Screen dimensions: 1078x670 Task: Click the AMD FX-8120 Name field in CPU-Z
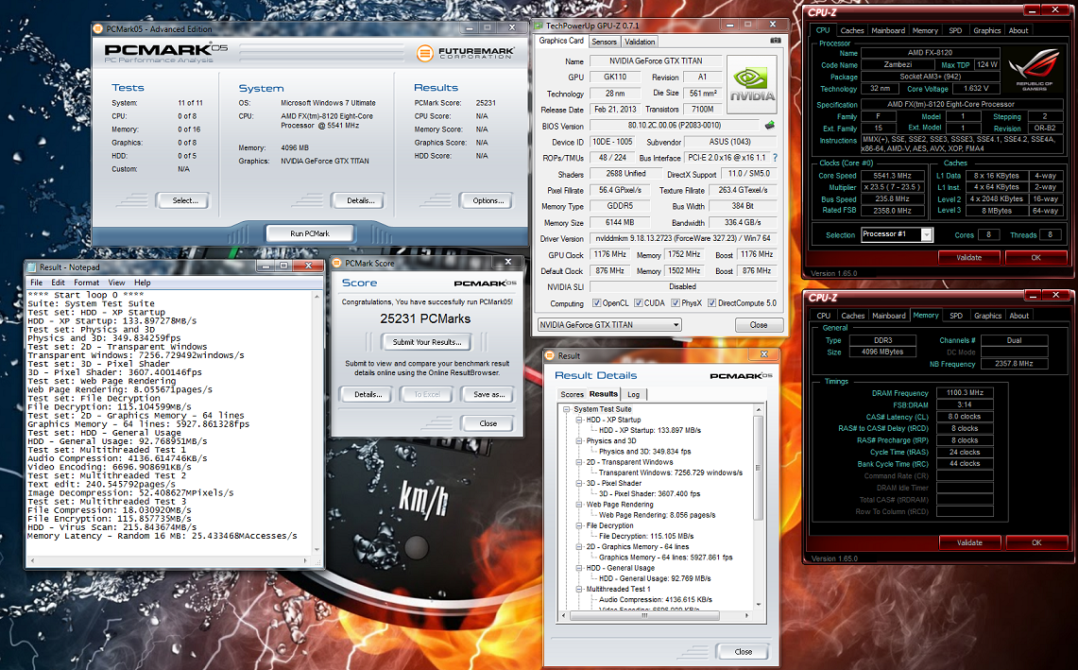click(x=930, y=53)
